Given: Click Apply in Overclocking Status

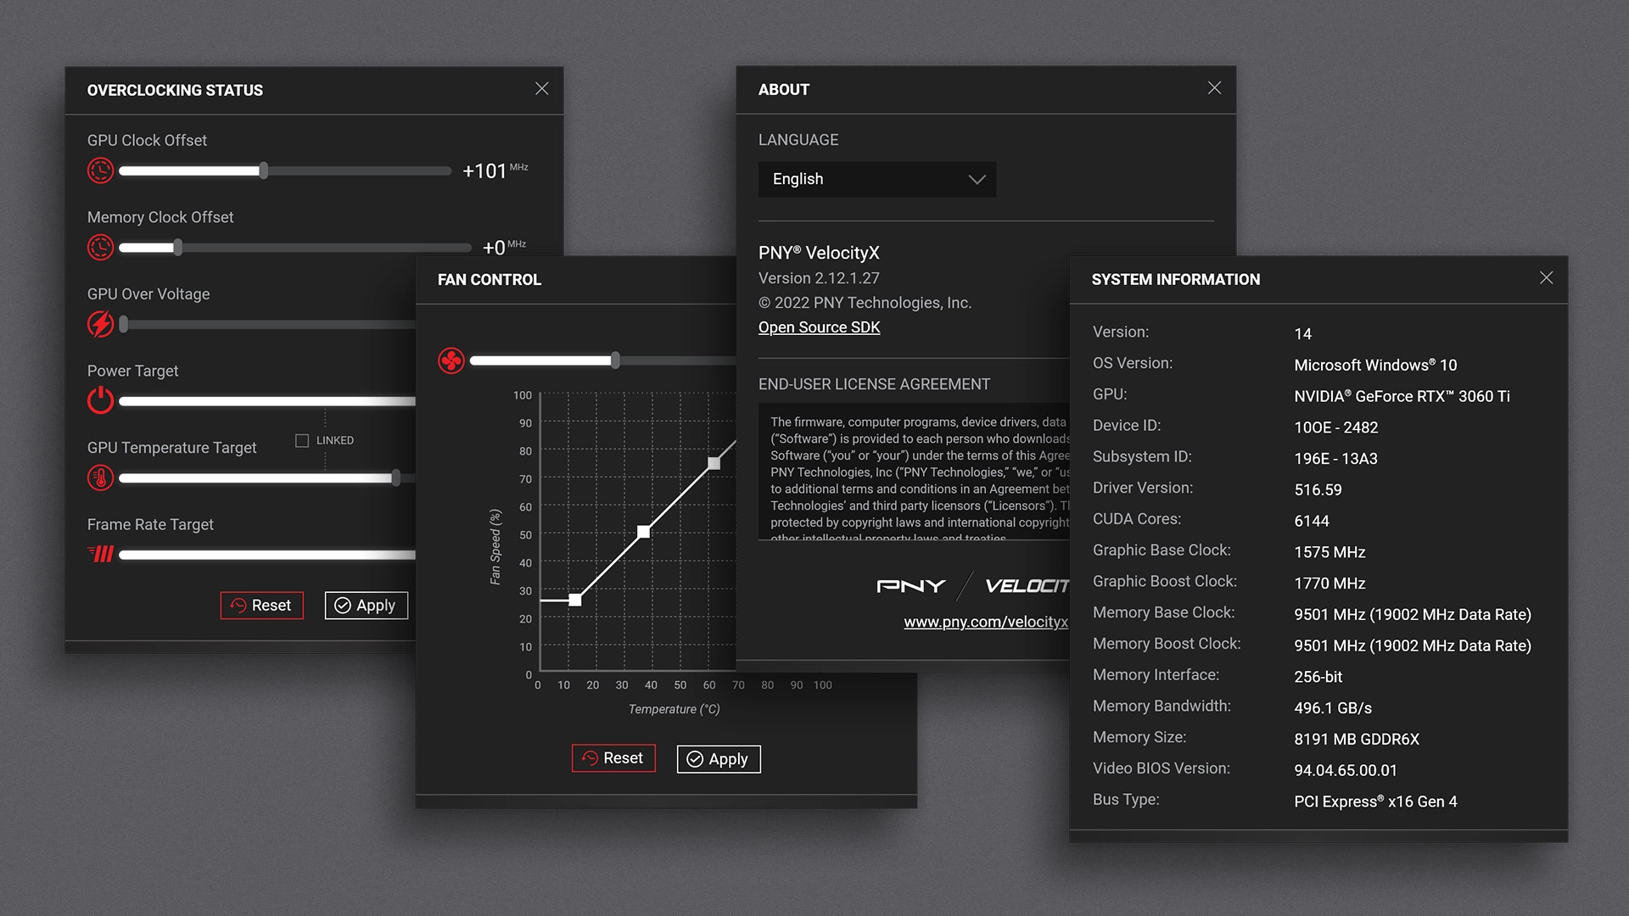Looking at the screenshot, I should 367,605.
